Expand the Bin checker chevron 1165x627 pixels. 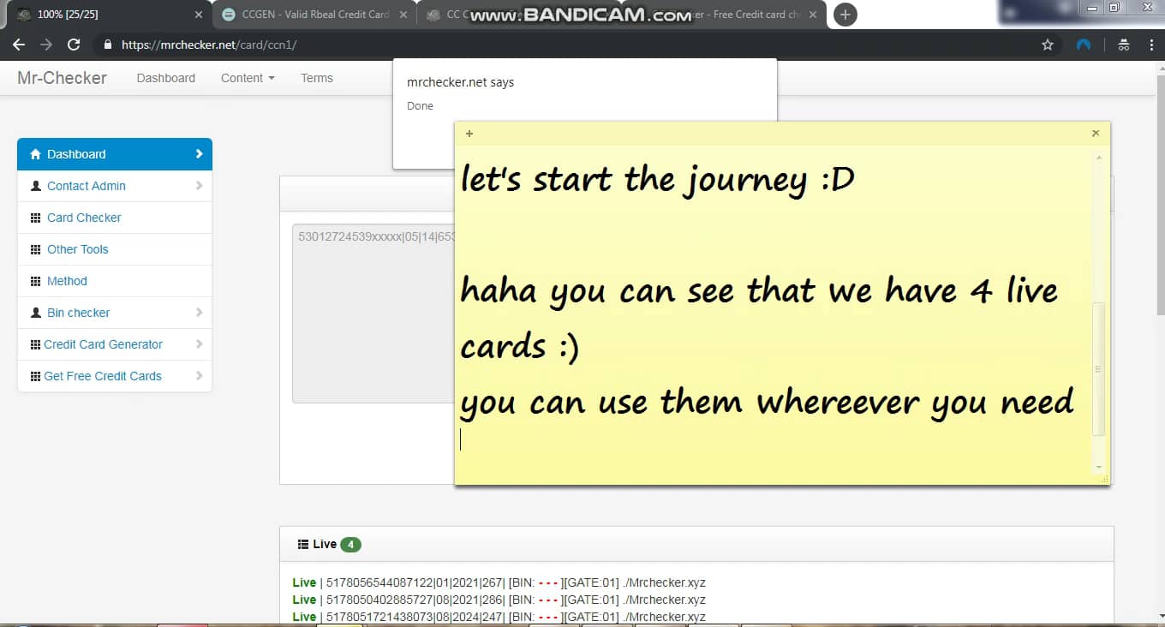(x=199, y=313)
